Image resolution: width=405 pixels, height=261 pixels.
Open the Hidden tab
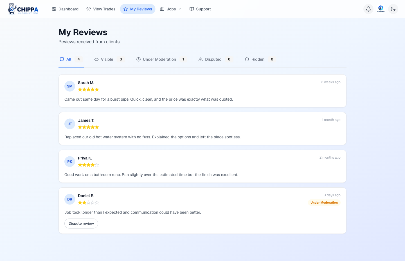point(260,59)
